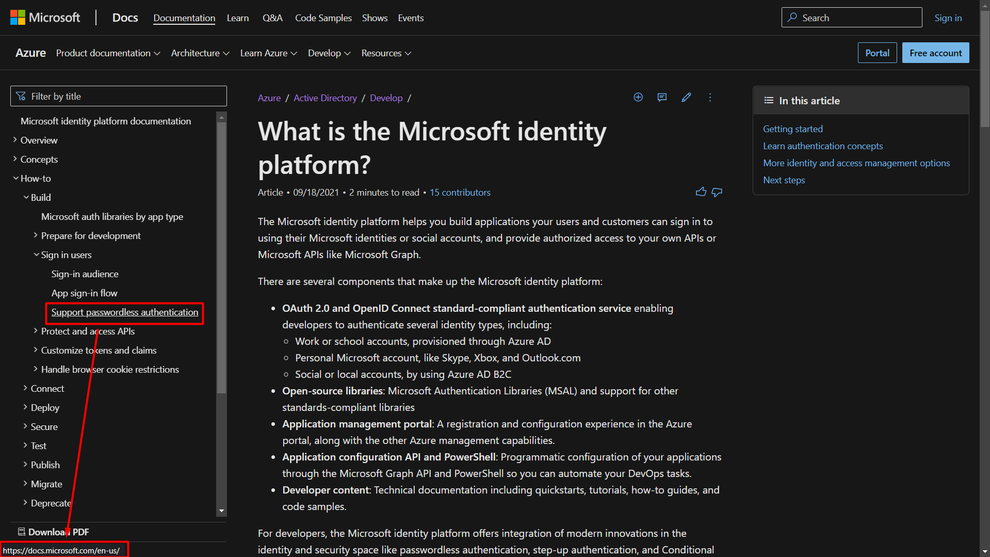The height and width of the screenshot is (557, 990).
Task: Jump to More identity and access management options
Action: [856, 163]
